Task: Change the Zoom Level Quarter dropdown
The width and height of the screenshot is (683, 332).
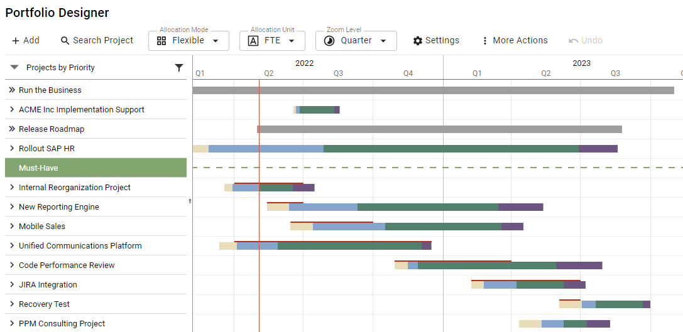Action: click(x=356, y=41)
